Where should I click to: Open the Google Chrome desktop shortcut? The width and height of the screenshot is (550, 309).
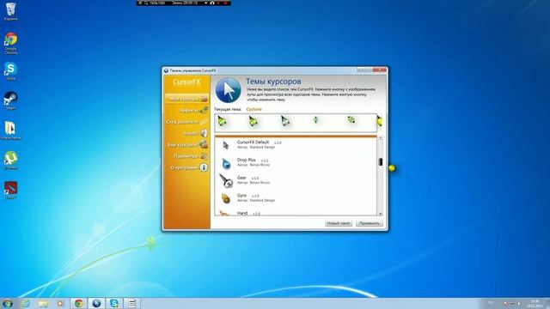click(x=10, y=43)
